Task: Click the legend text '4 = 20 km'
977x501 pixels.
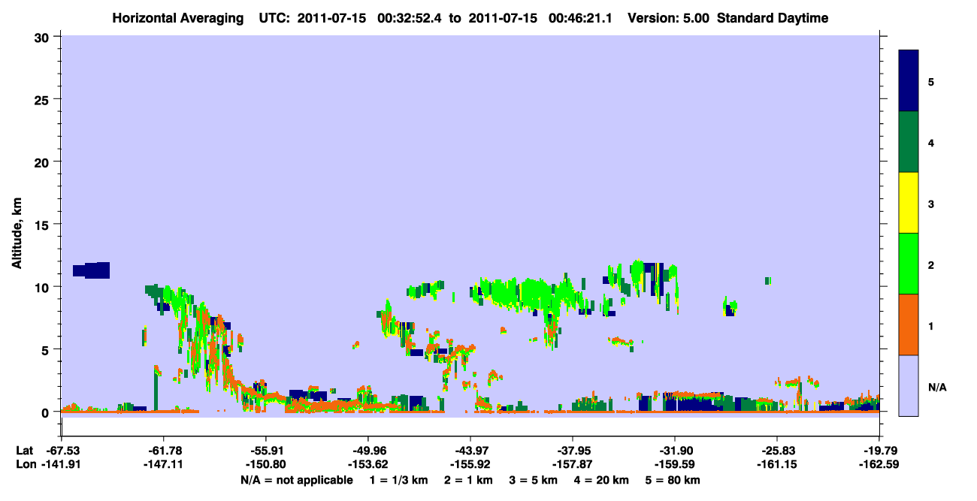Action: tap(601, 480)
